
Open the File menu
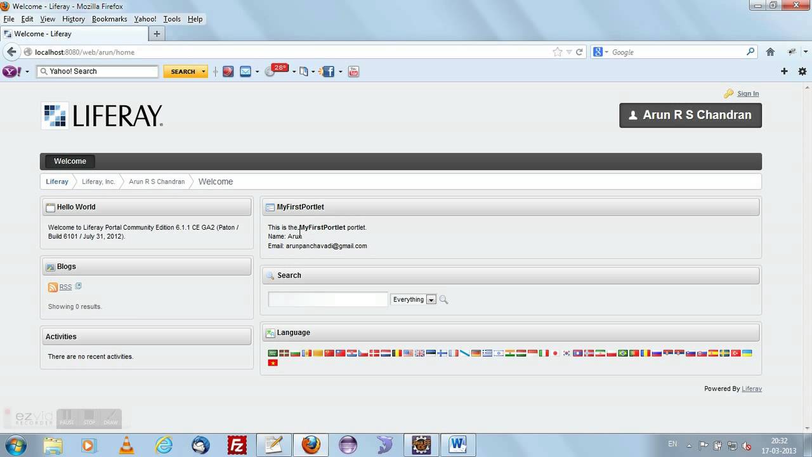(x=9, y=19)
